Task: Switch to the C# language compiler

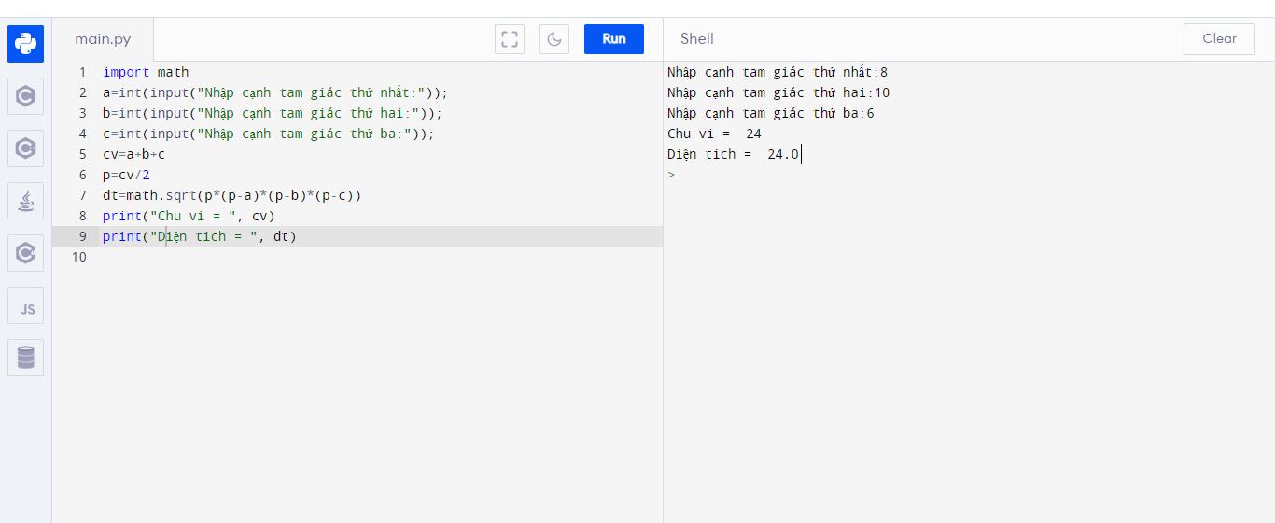Action: coord(25,253)
